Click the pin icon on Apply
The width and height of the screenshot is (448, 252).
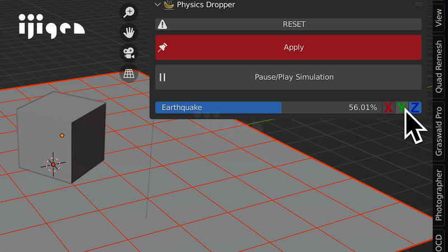coord(162,48)
